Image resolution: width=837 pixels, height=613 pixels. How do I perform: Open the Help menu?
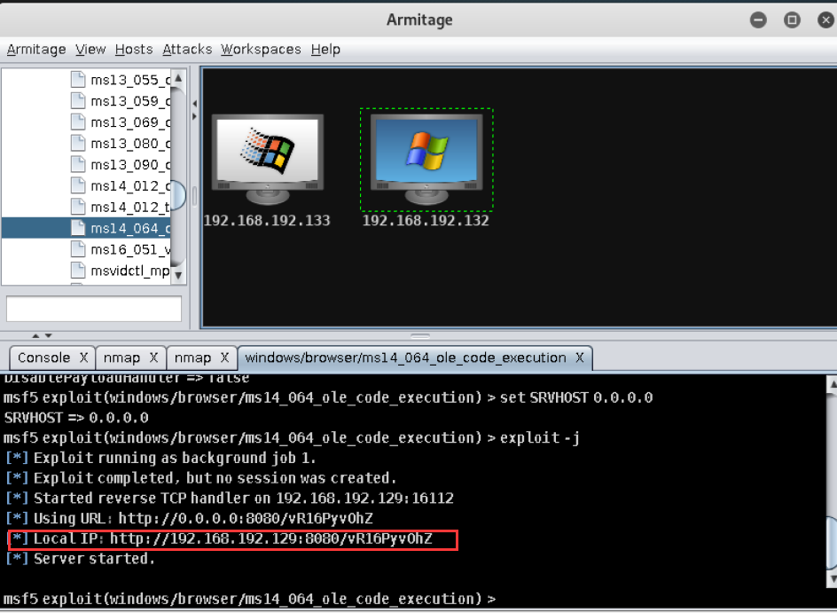325,50
